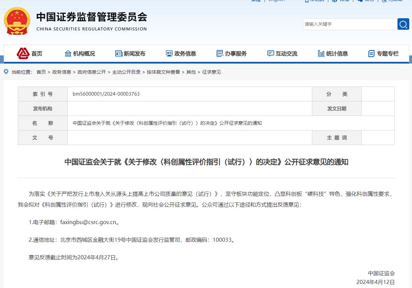Go to 按体裁文种查看 breadcrumb link
The height and width of the screenshot is (288, 412).
[163, 72]
